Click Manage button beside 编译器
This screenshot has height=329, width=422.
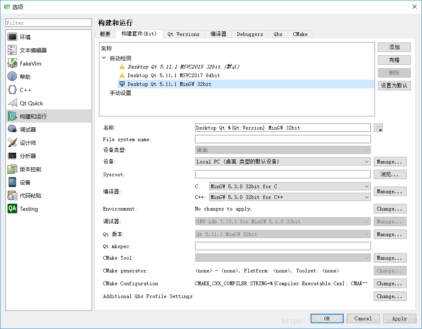click(390, 192)
